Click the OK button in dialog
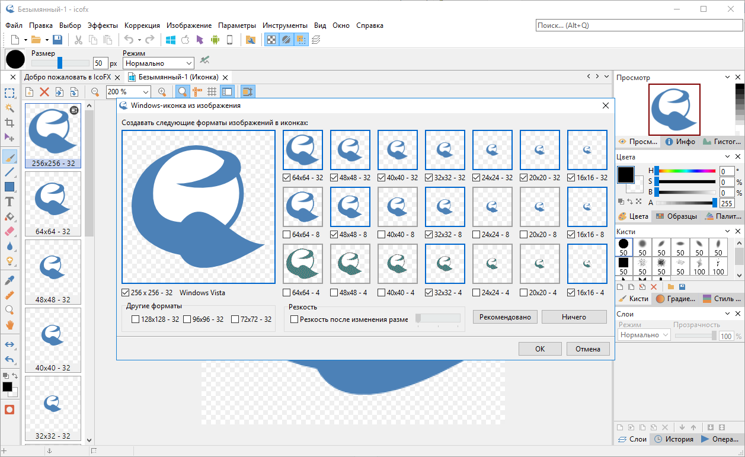745x457 pixels. coord(540,349)
